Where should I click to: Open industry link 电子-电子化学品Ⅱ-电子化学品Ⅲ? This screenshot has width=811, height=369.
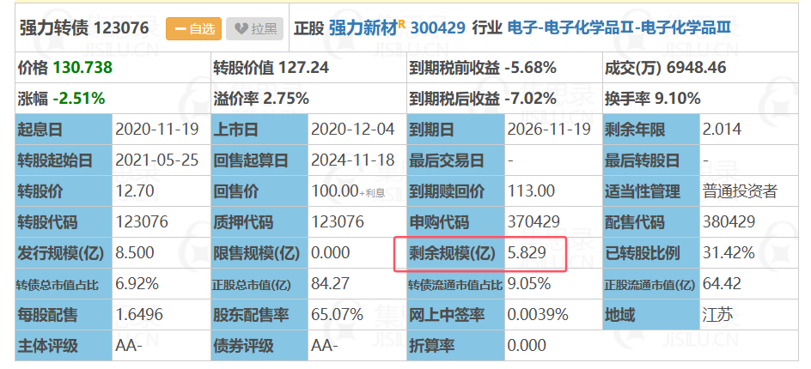tap(619, 28)
